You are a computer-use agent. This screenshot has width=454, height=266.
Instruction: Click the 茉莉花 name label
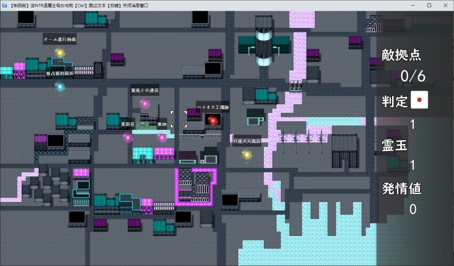(x=128, y=124)
